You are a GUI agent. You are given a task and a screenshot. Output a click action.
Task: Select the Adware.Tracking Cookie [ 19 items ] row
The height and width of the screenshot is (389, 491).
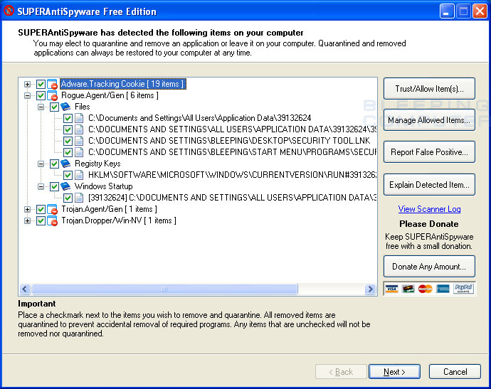[x=123, y=84]
